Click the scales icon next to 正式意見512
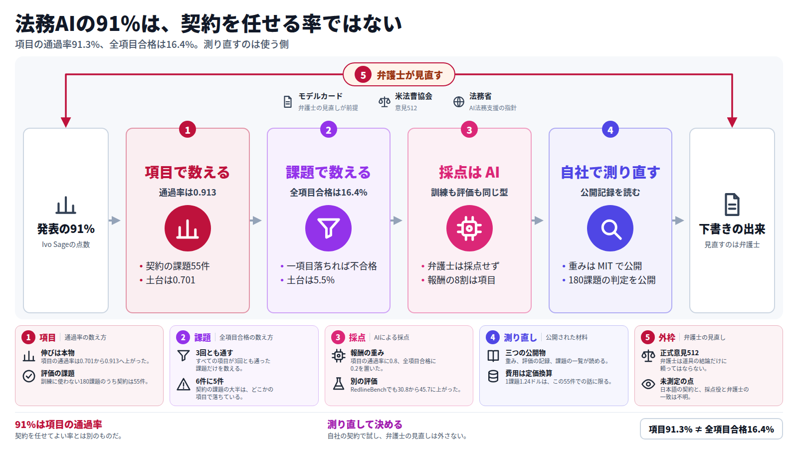 coord(648,356)
